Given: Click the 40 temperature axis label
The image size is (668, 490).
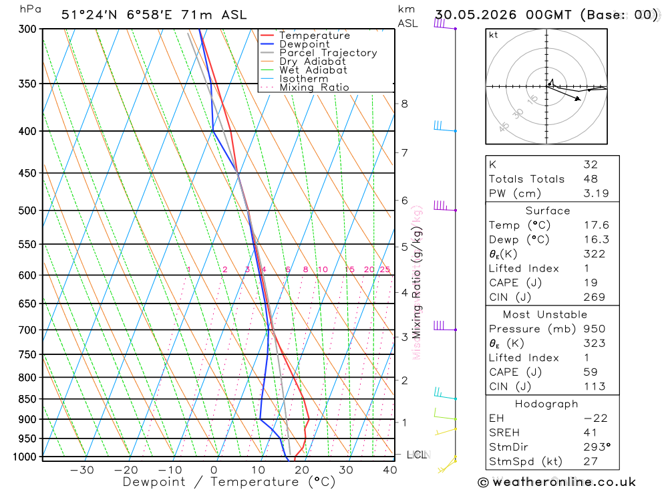Looking at the screenshot, I should tap(390, 470).
